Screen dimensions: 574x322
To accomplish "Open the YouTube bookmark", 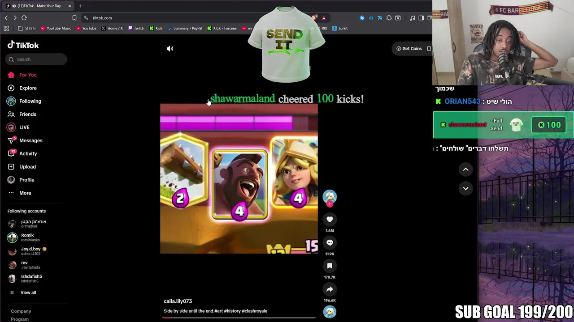I will click(x=86, y=28).
